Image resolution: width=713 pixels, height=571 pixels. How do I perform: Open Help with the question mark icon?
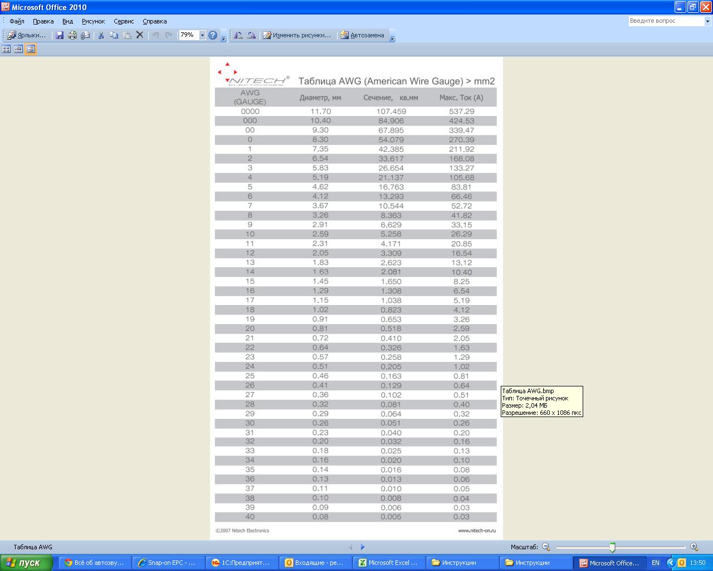pos(213,35)
